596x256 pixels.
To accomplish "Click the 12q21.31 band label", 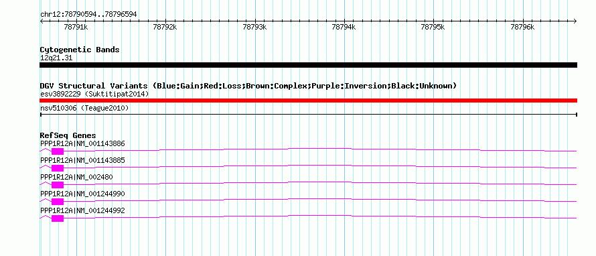I will coord(56,58).
